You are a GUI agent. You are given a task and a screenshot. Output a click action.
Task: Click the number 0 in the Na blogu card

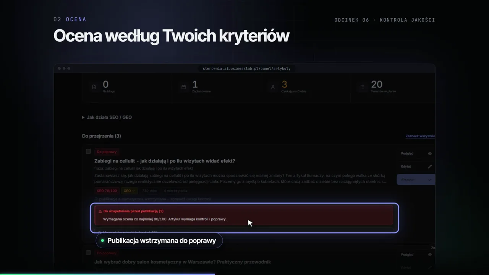[105, 84]
